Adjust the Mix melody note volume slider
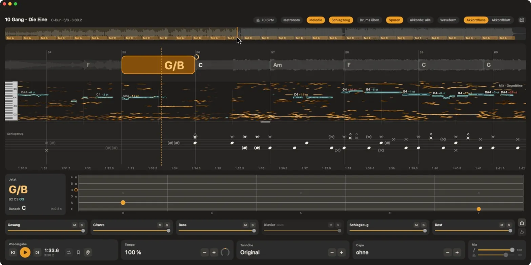 click(496, 250)
